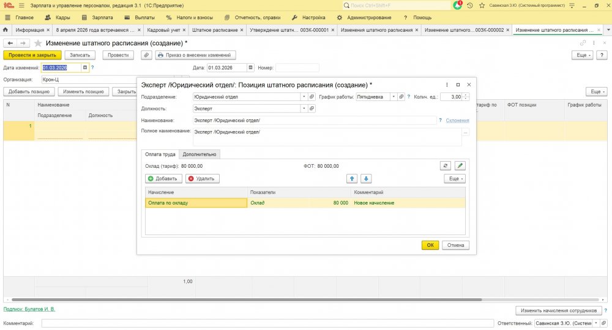Move the accrual row down
The height and width of the screenshot is (330, 612).
point(366,179)
